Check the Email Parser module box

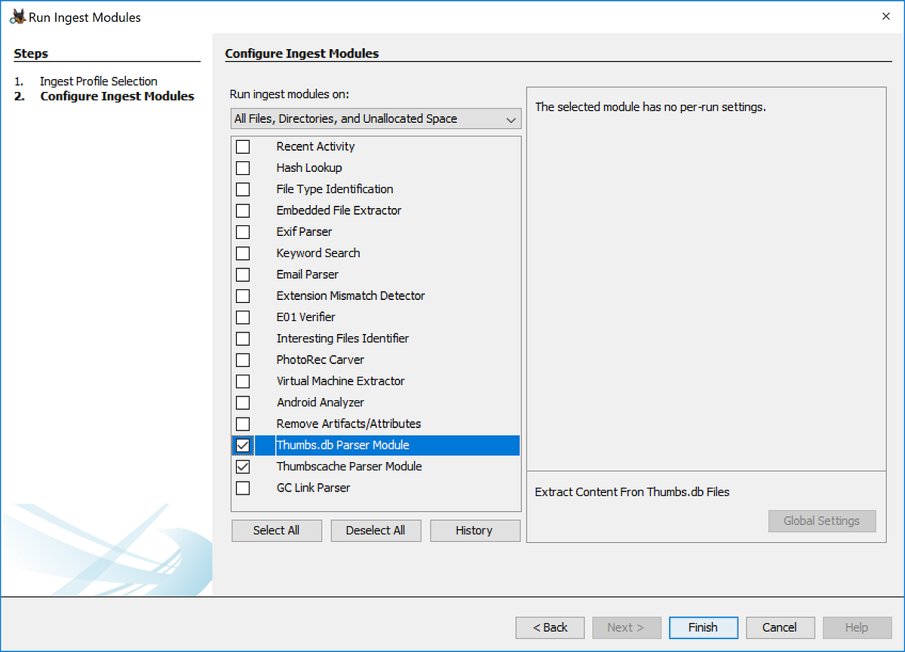243,274
